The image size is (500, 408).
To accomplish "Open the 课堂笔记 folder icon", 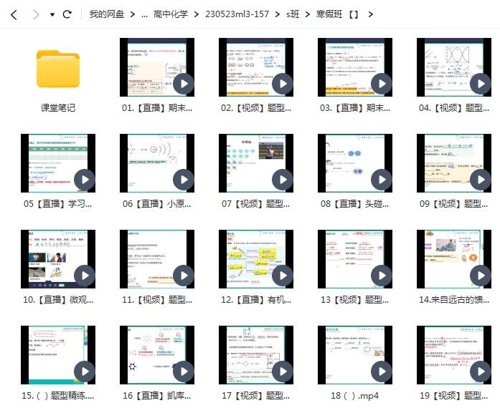I will tap(58, 69).
